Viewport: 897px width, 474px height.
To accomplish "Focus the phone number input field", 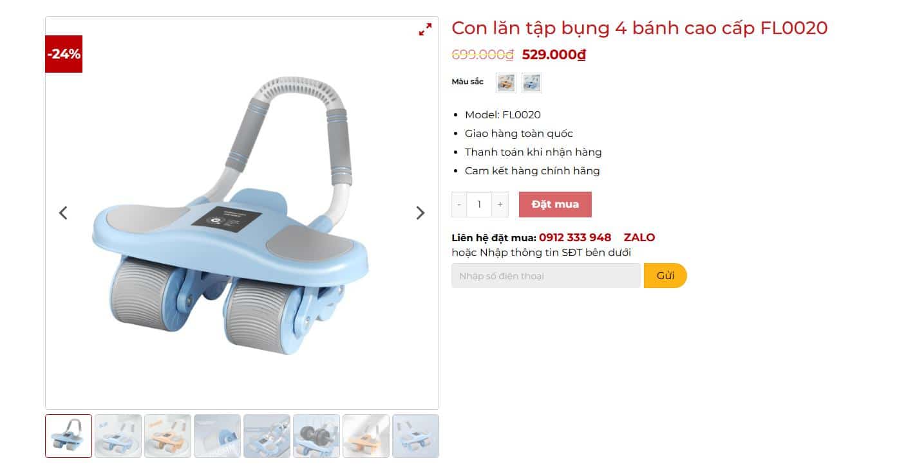I will coord(546,276).
